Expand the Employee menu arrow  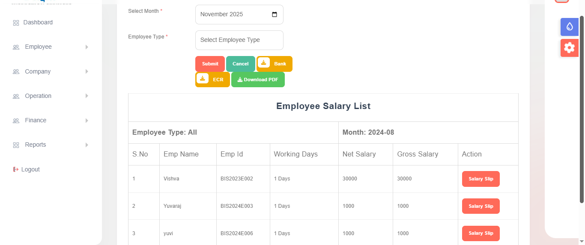(87, 47)
